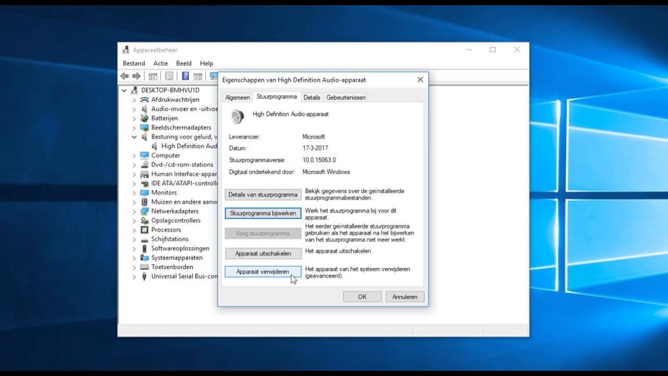Confirm with the OK button

click(x=362, y=297)
